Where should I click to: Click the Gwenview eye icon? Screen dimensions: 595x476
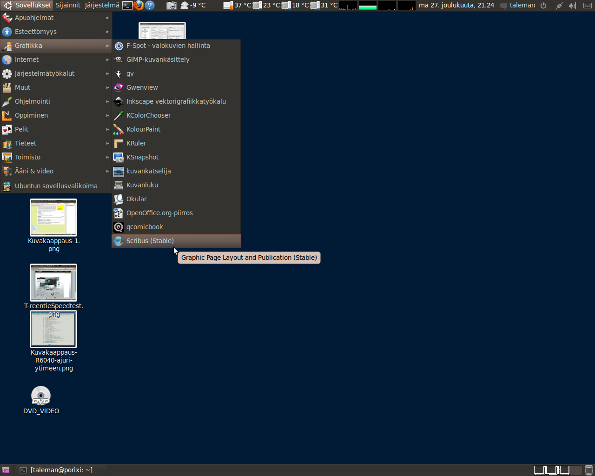(x=119, y=87)
